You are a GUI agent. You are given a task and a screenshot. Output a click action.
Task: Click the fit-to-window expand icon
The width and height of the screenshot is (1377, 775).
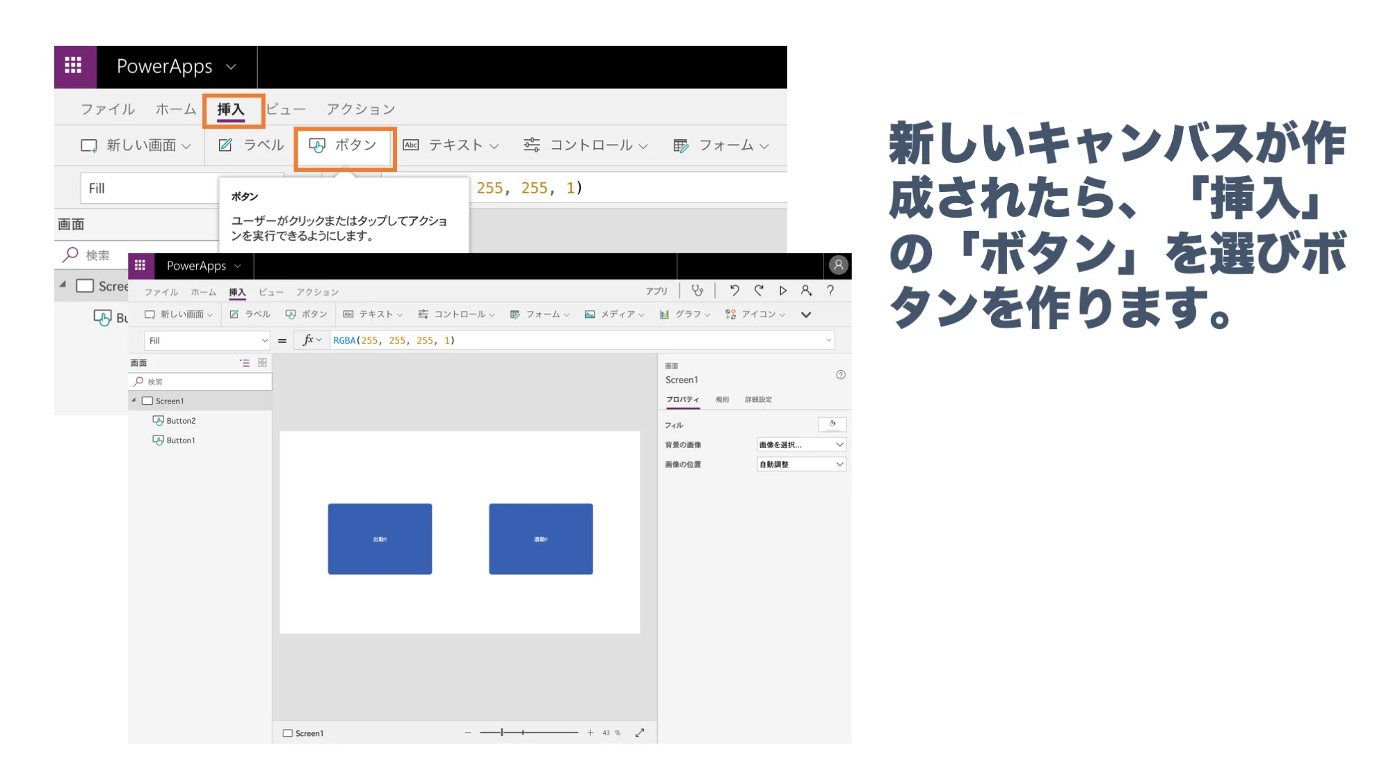640,733
